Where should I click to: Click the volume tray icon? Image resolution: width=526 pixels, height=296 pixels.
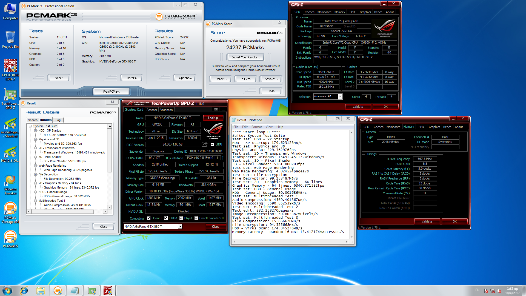point(499,291)
